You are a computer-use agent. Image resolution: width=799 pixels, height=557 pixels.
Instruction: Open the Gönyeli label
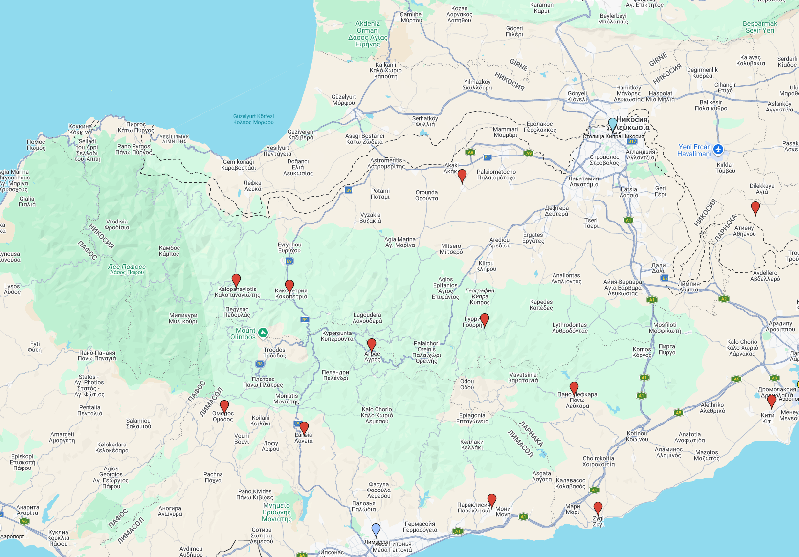pos(577,96)
